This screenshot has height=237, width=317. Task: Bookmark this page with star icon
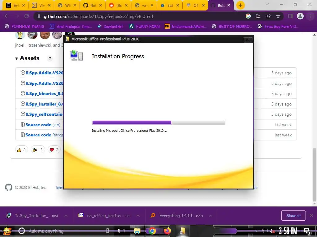click(278, 16)
